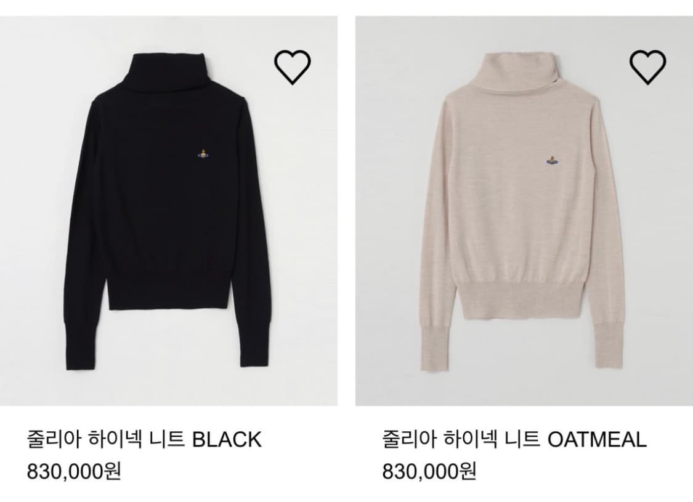This screenshot has height=502, width=693.
Task: Click the ribbed hem of the black sweater
Action: (x=169, y=288)
